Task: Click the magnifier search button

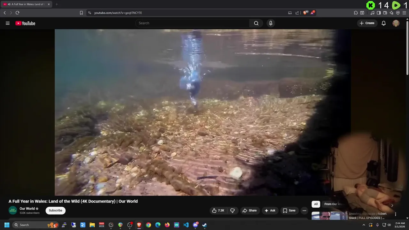Action: [x=256, y=23]
